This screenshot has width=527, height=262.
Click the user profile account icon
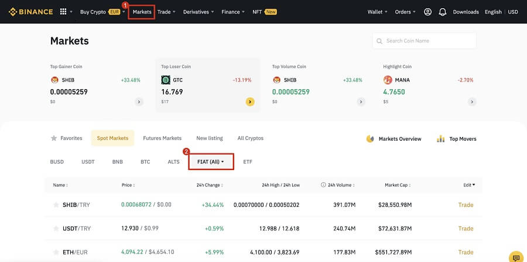pos(427,12)
